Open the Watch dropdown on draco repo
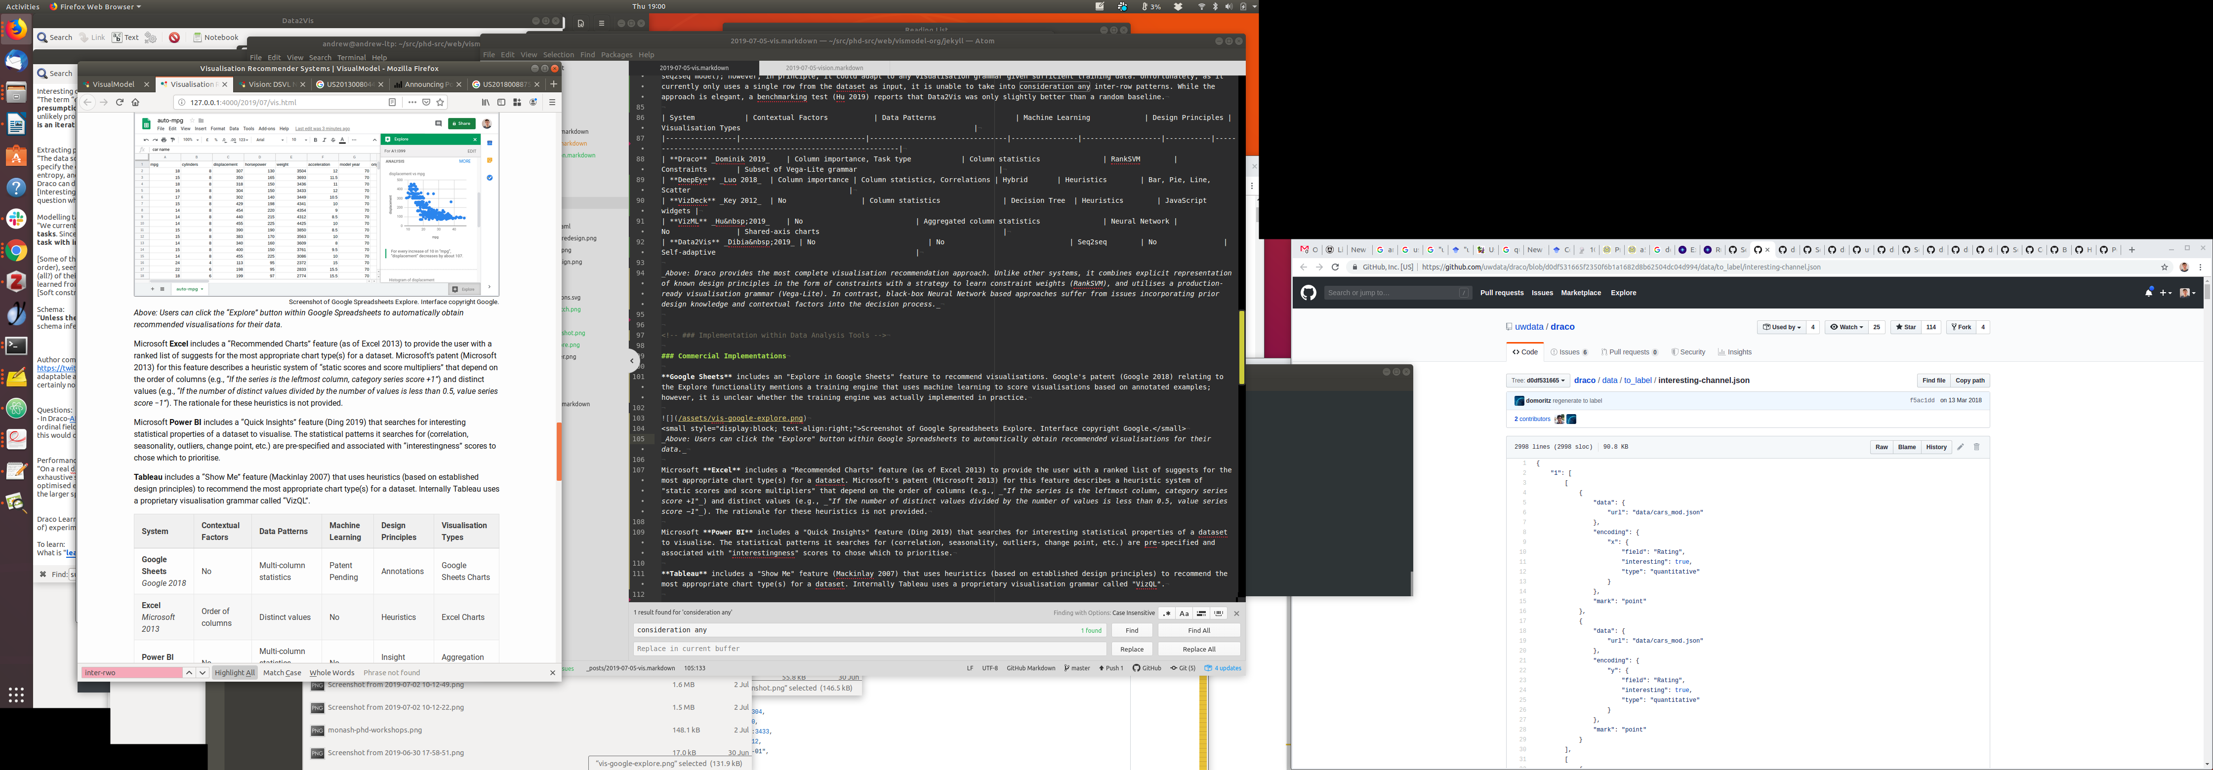The image size is (2213, 770). (1846, 327)
